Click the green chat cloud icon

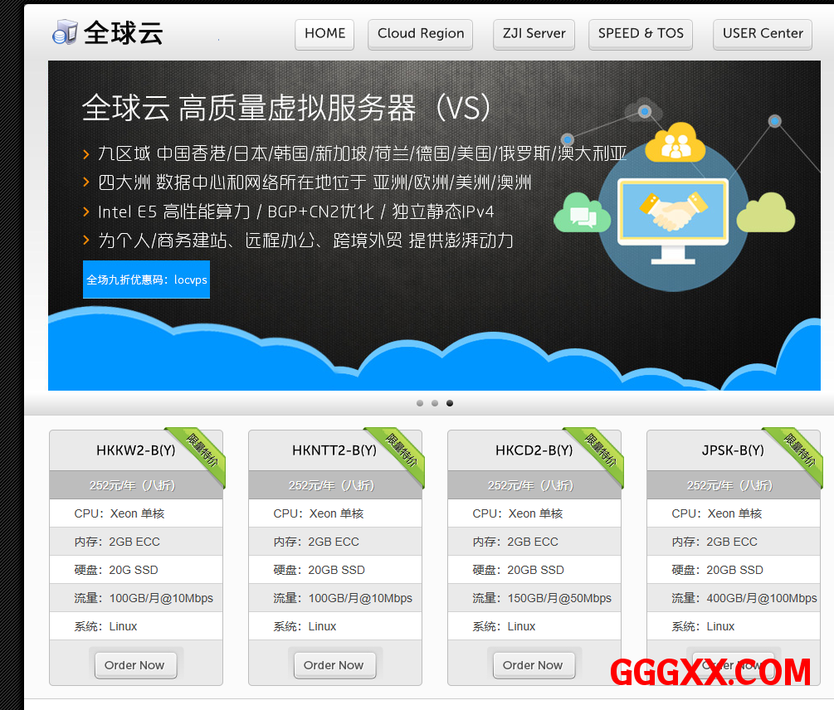[582, 213]
